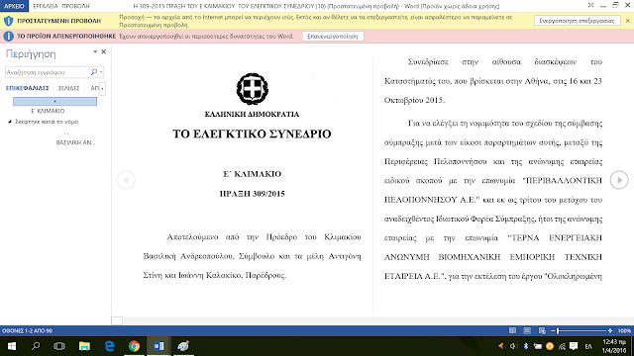
Task: Open navigation pane options dropdown arrow
Action: (95, 51)
